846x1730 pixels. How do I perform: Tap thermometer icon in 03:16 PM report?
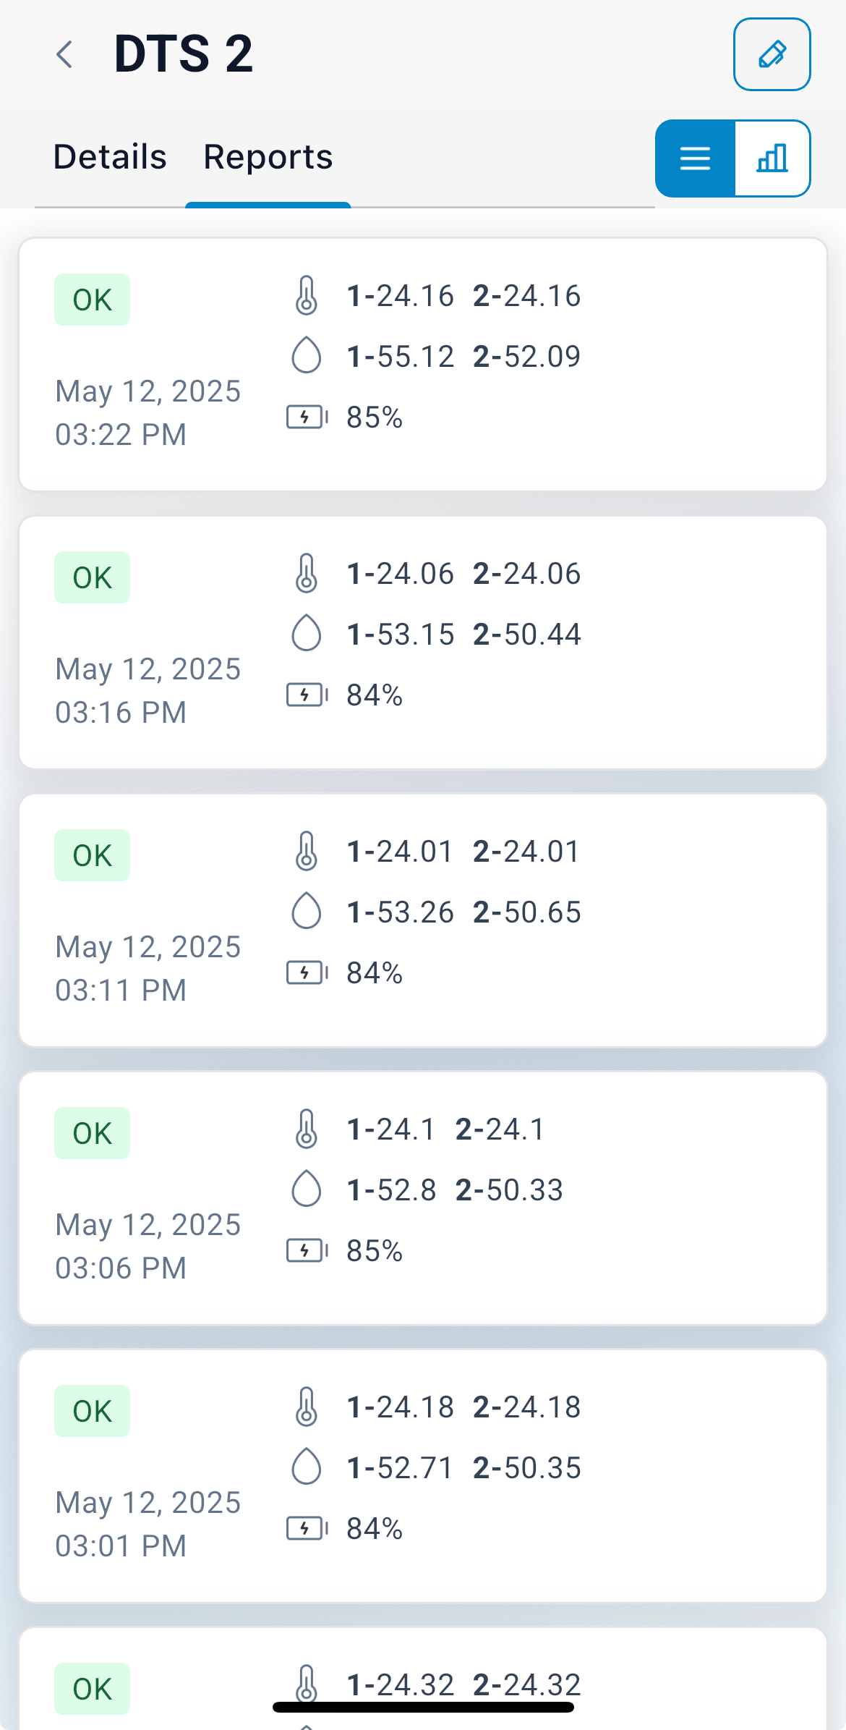(307, 573)
